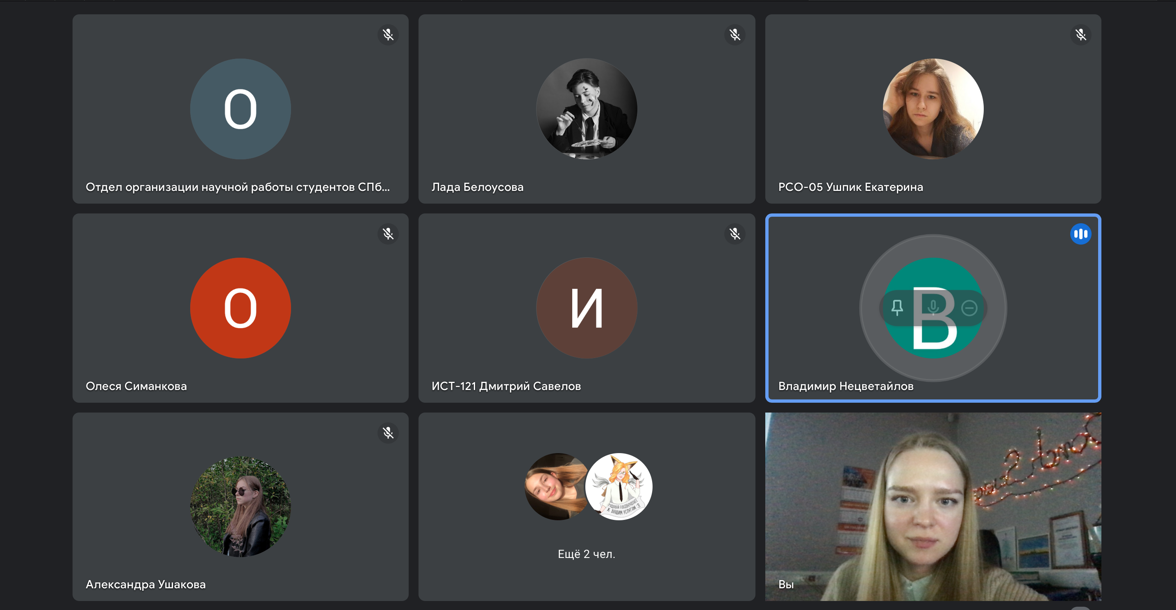
Task: Click the fox cartoon avatar in overflow tile
Action: pos(620,486)
